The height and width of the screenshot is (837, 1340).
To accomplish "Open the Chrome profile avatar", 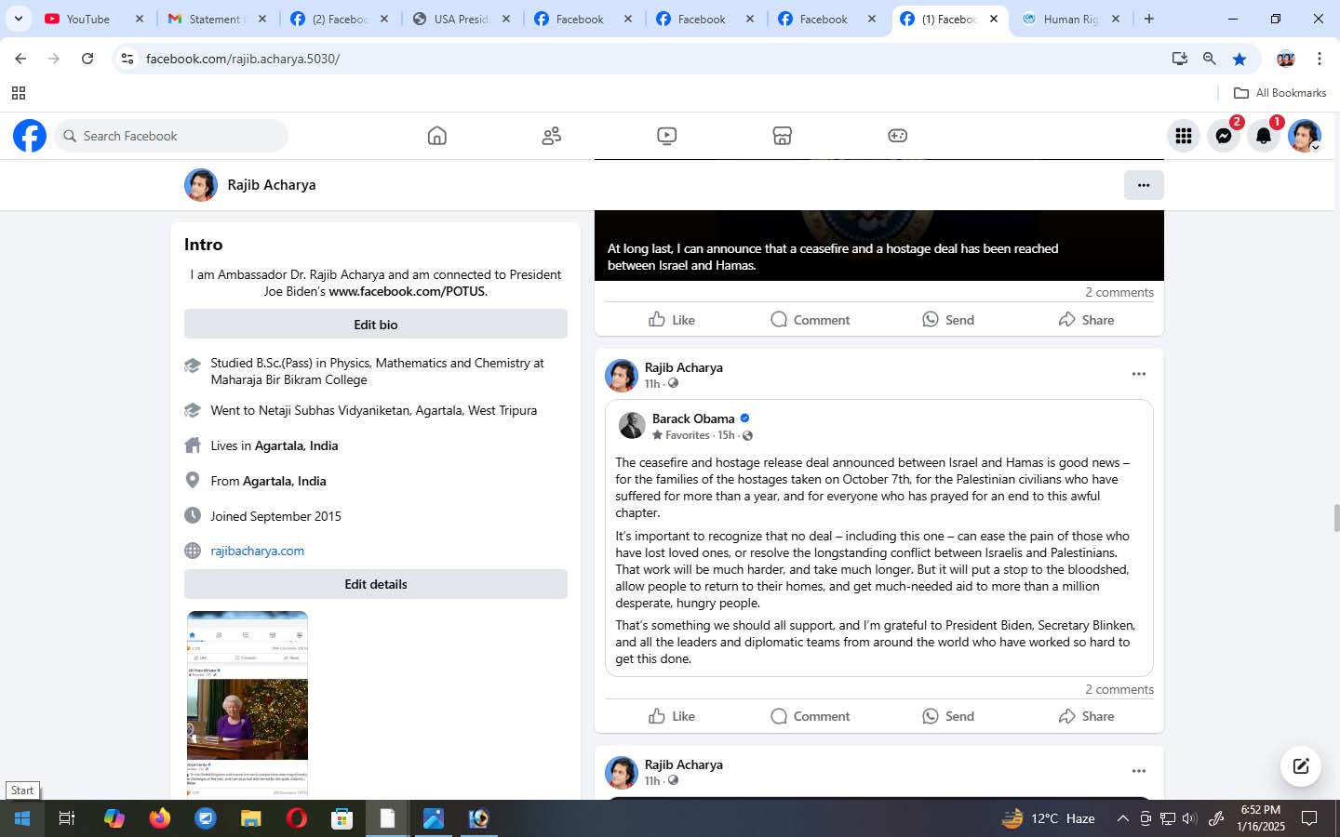I will coord(1286,59).
